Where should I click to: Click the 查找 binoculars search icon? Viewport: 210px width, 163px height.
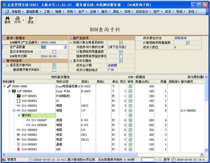pyautogui.click(x=7, y=18)
